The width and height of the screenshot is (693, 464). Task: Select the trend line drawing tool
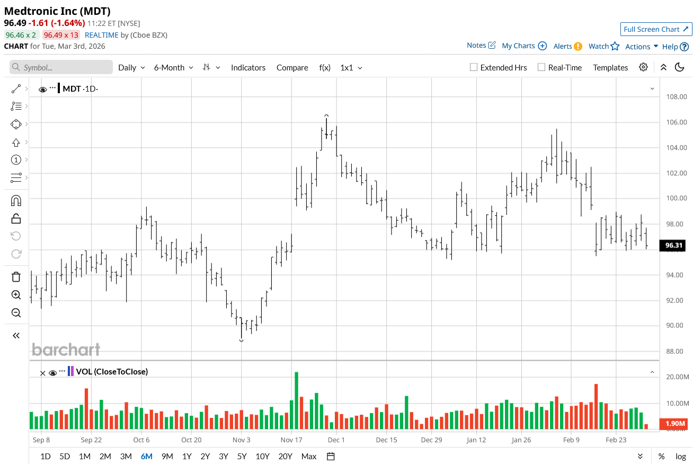[x=16, y=89]
